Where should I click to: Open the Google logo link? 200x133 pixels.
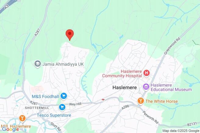coord(11,129)
